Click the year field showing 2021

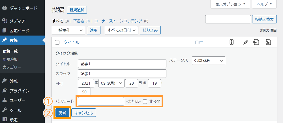click(86, 83)
